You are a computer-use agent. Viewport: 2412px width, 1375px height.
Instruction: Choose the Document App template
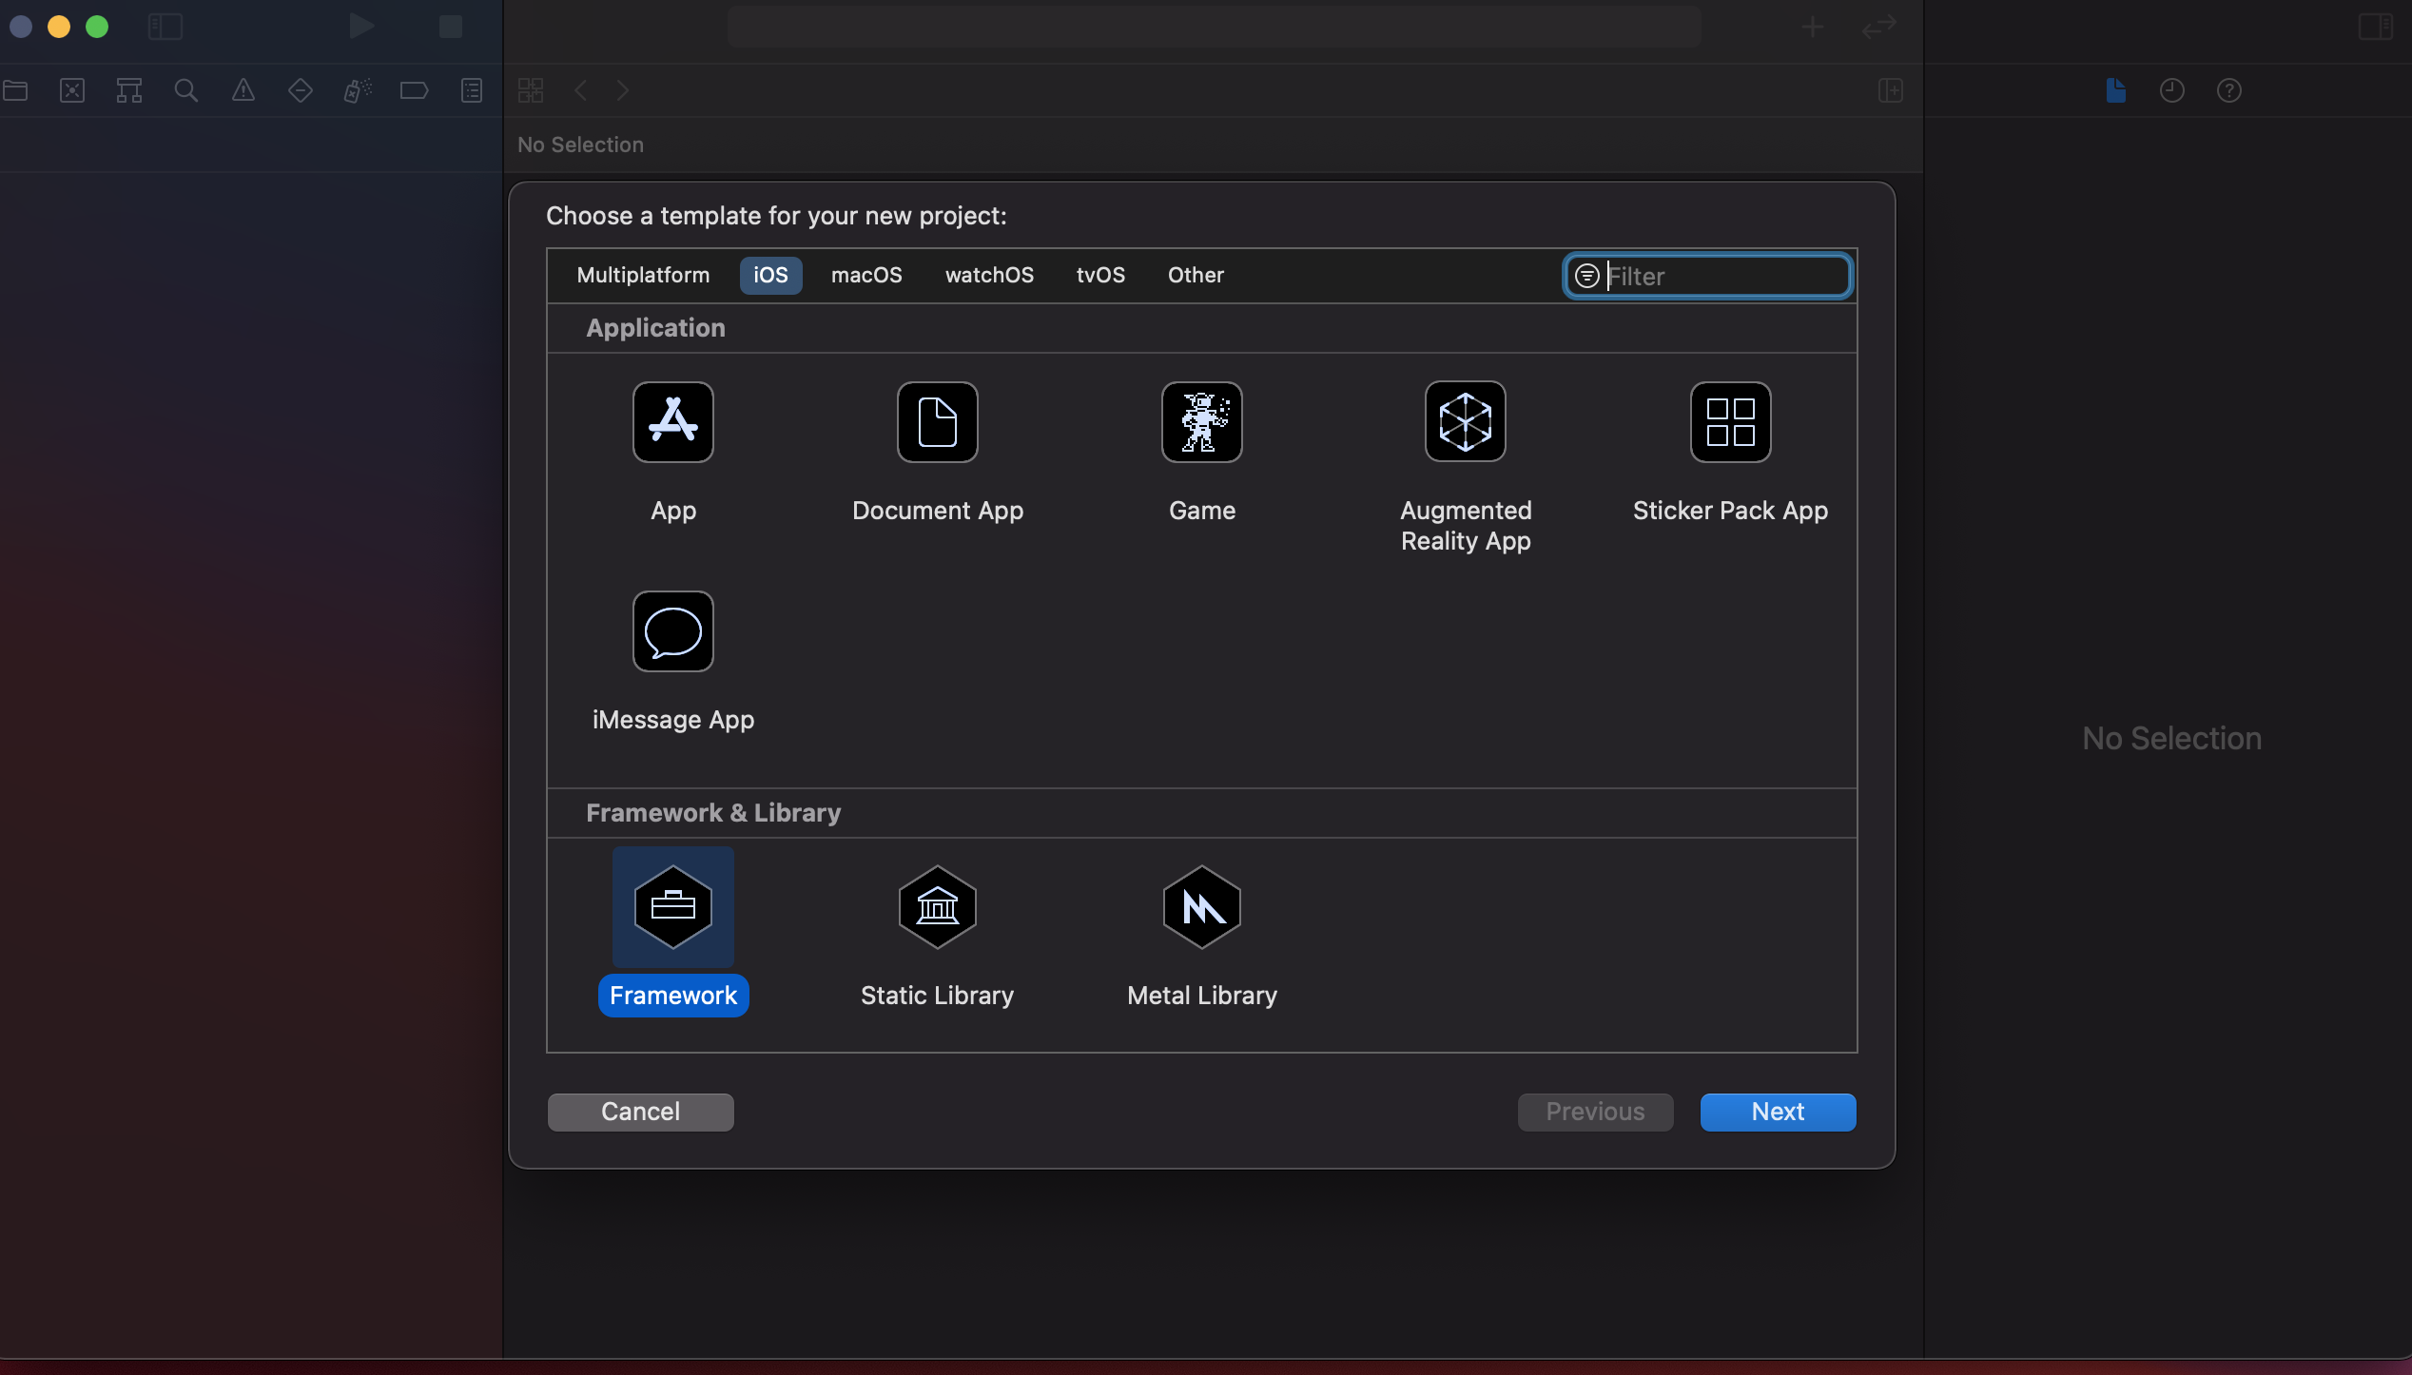(937, 422)
